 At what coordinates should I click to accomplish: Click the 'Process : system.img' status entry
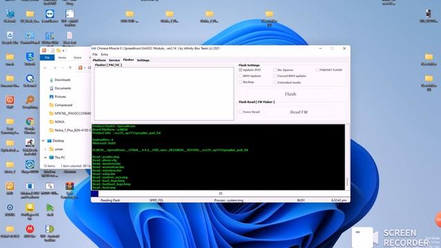click(229, 200)
